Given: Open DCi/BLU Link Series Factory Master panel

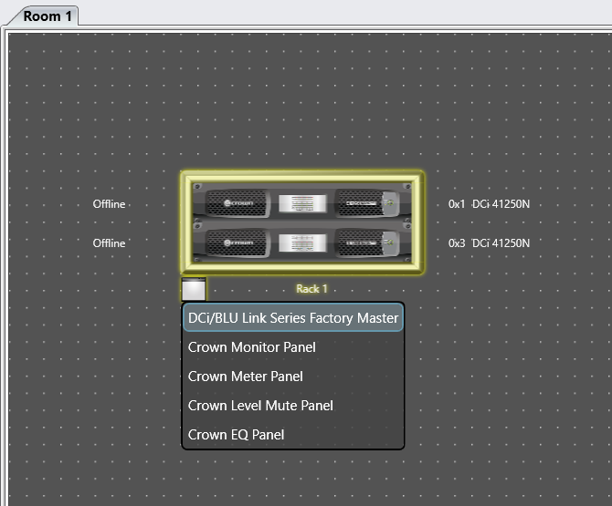Looking at the screenshot, I should (x=293, y=318).
